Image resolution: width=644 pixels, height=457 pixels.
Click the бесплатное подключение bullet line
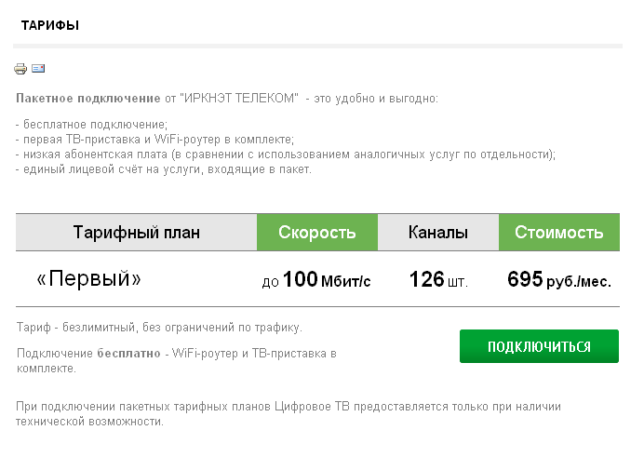[x=91, y=125]
